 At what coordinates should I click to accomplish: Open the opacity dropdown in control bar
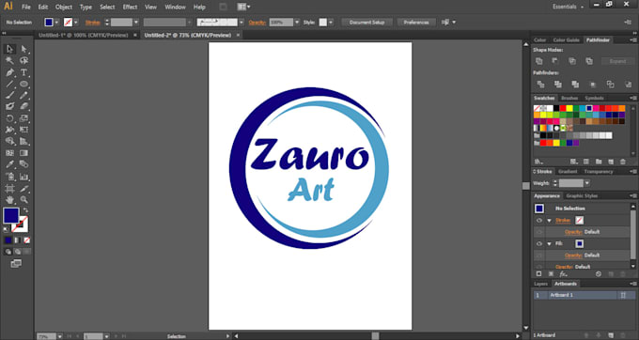(297, 23)
